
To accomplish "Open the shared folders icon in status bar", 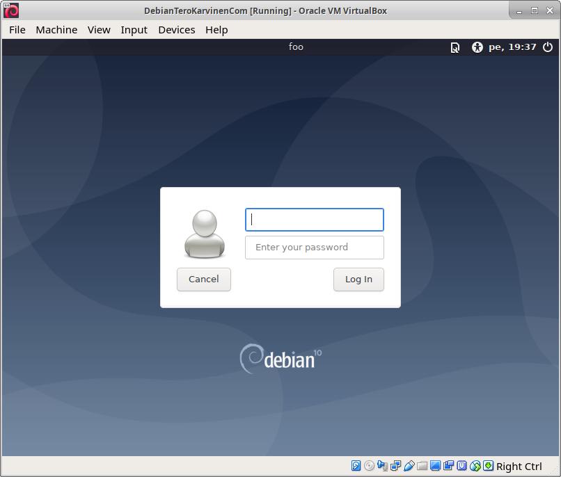I will click(422, 466).
